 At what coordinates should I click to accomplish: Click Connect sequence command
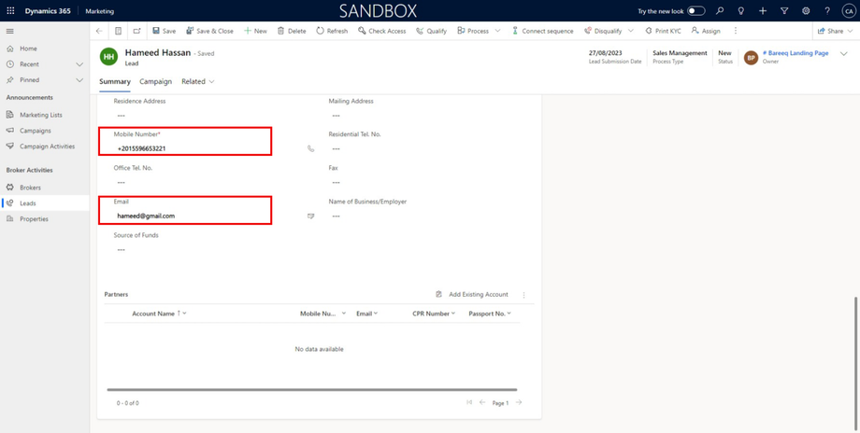[542, 31]
